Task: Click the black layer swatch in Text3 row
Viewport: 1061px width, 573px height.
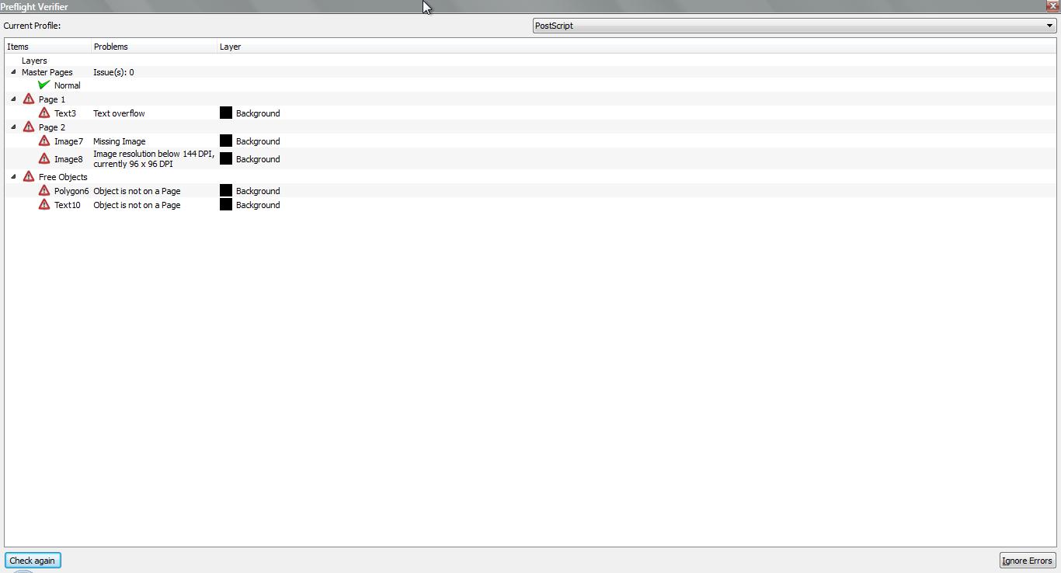Action: (x=226, y=113)
